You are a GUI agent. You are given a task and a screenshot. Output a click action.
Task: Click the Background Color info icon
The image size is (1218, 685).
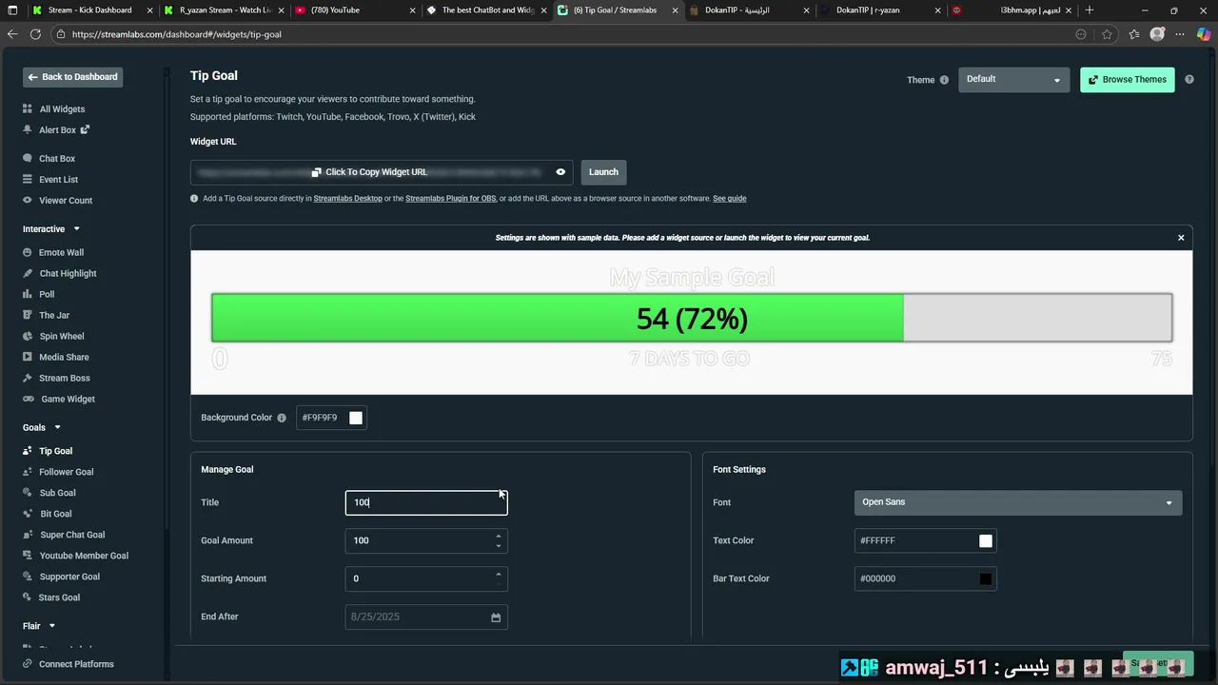282,418
